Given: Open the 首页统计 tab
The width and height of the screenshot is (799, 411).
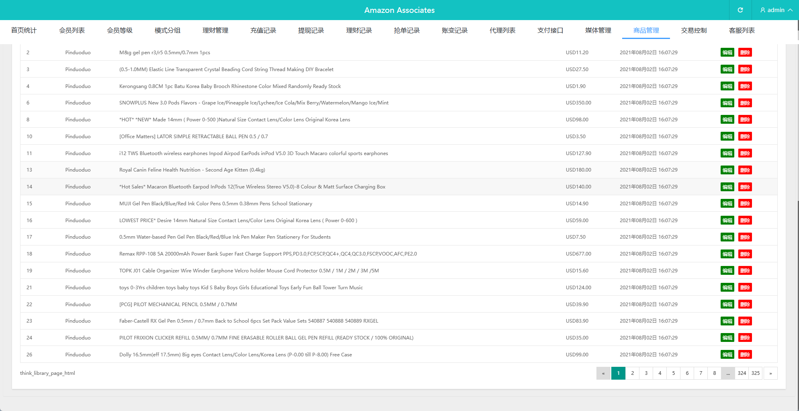Looking at the screenshot, I should click(24, 31).
